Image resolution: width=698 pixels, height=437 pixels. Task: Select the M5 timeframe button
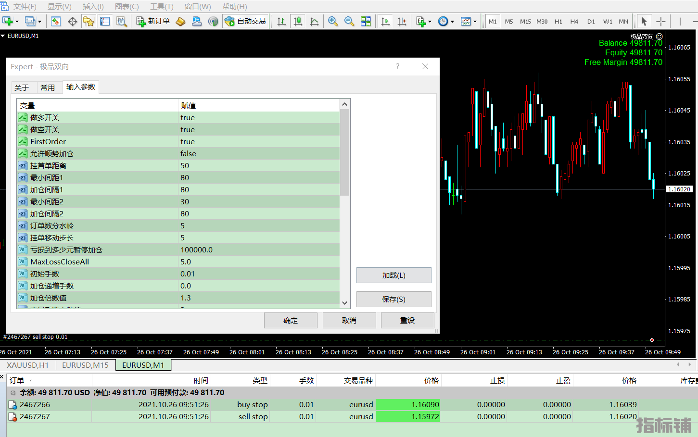click(509, 22)
